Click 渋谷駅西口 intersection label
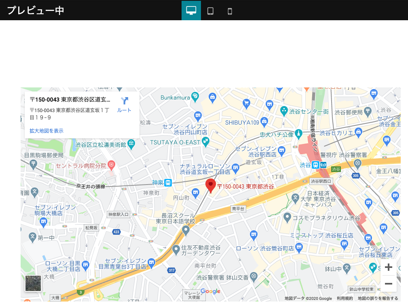 click(321, 181)
